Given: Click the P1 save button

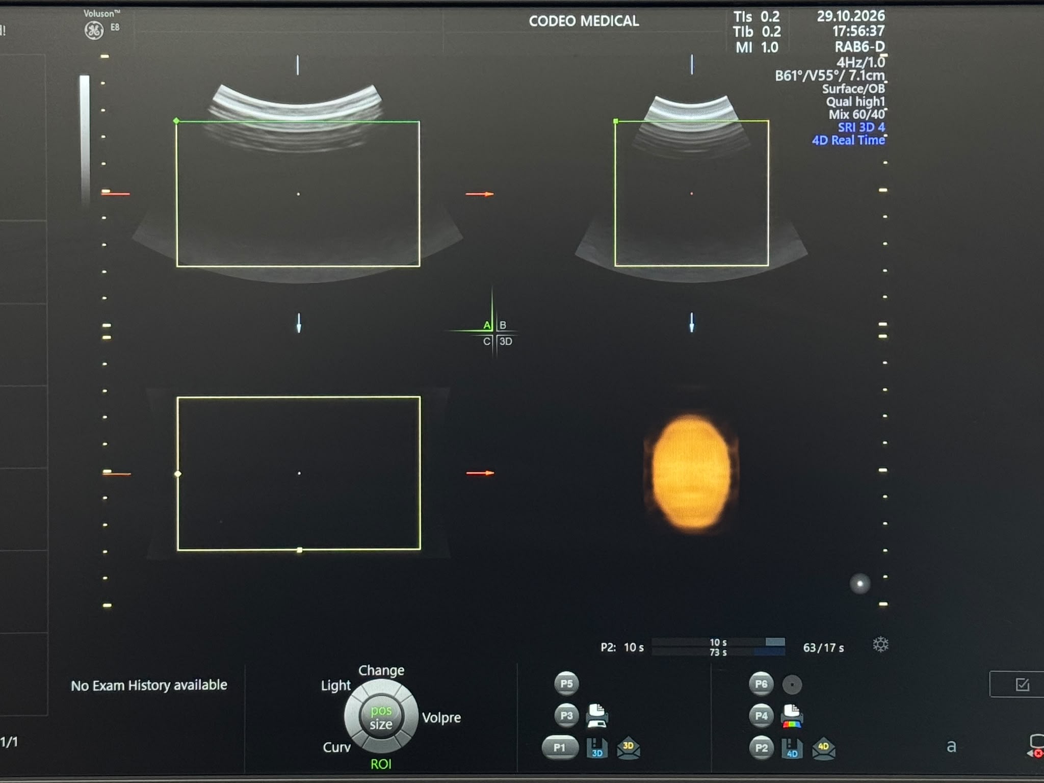Looking at the screenshot, I should (x=560, y=747).
